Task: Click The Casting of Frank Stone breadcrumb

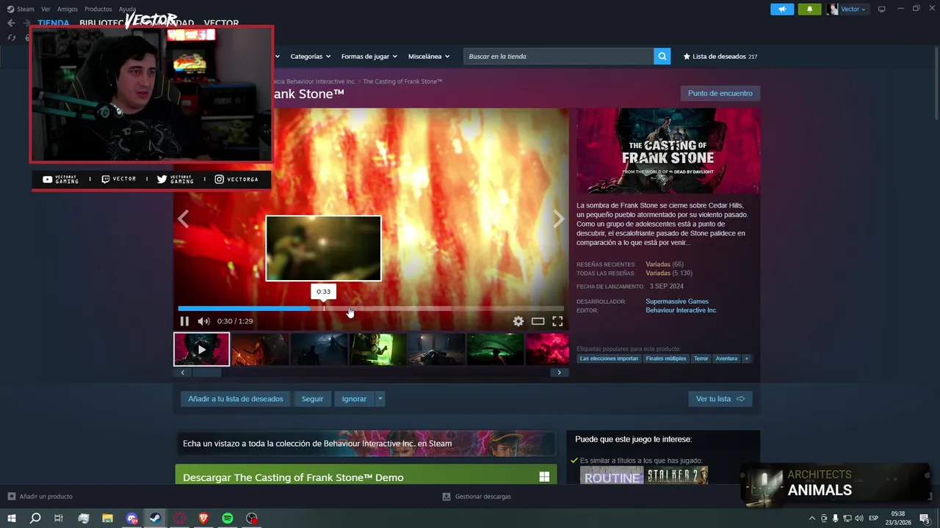Action: tap(402, 81)
